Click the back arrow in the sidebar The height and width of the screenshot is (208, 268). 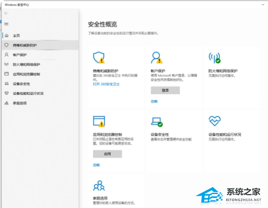6,14
